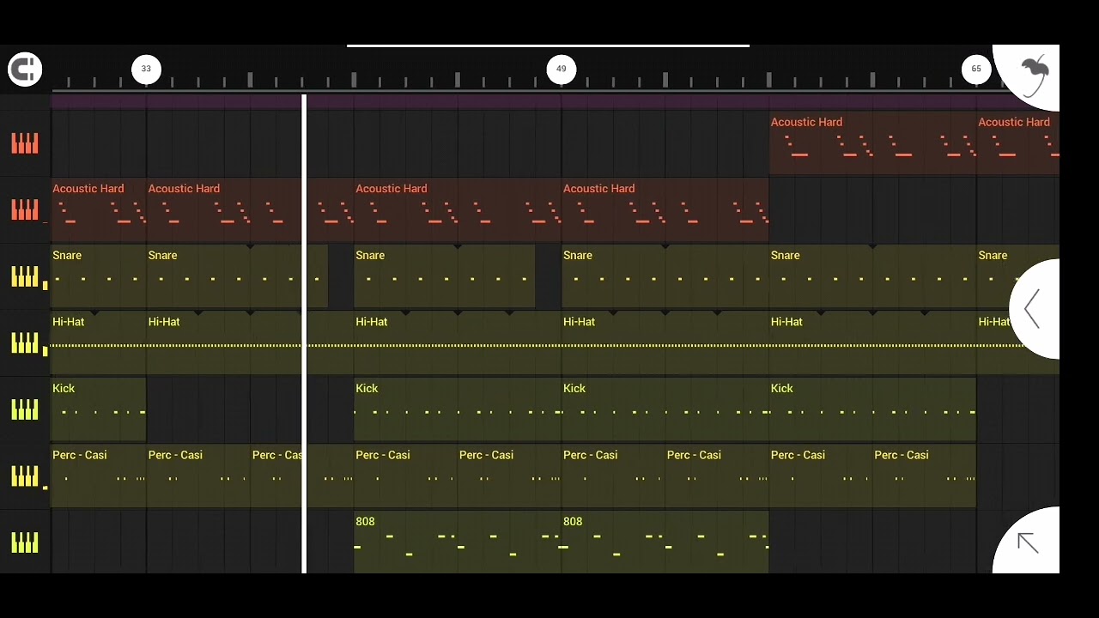The width and height of the screenshot is (1099, 618).
Task: Select the second-row Acoustic Hard clip at bar 49
Action: point(665,209)
